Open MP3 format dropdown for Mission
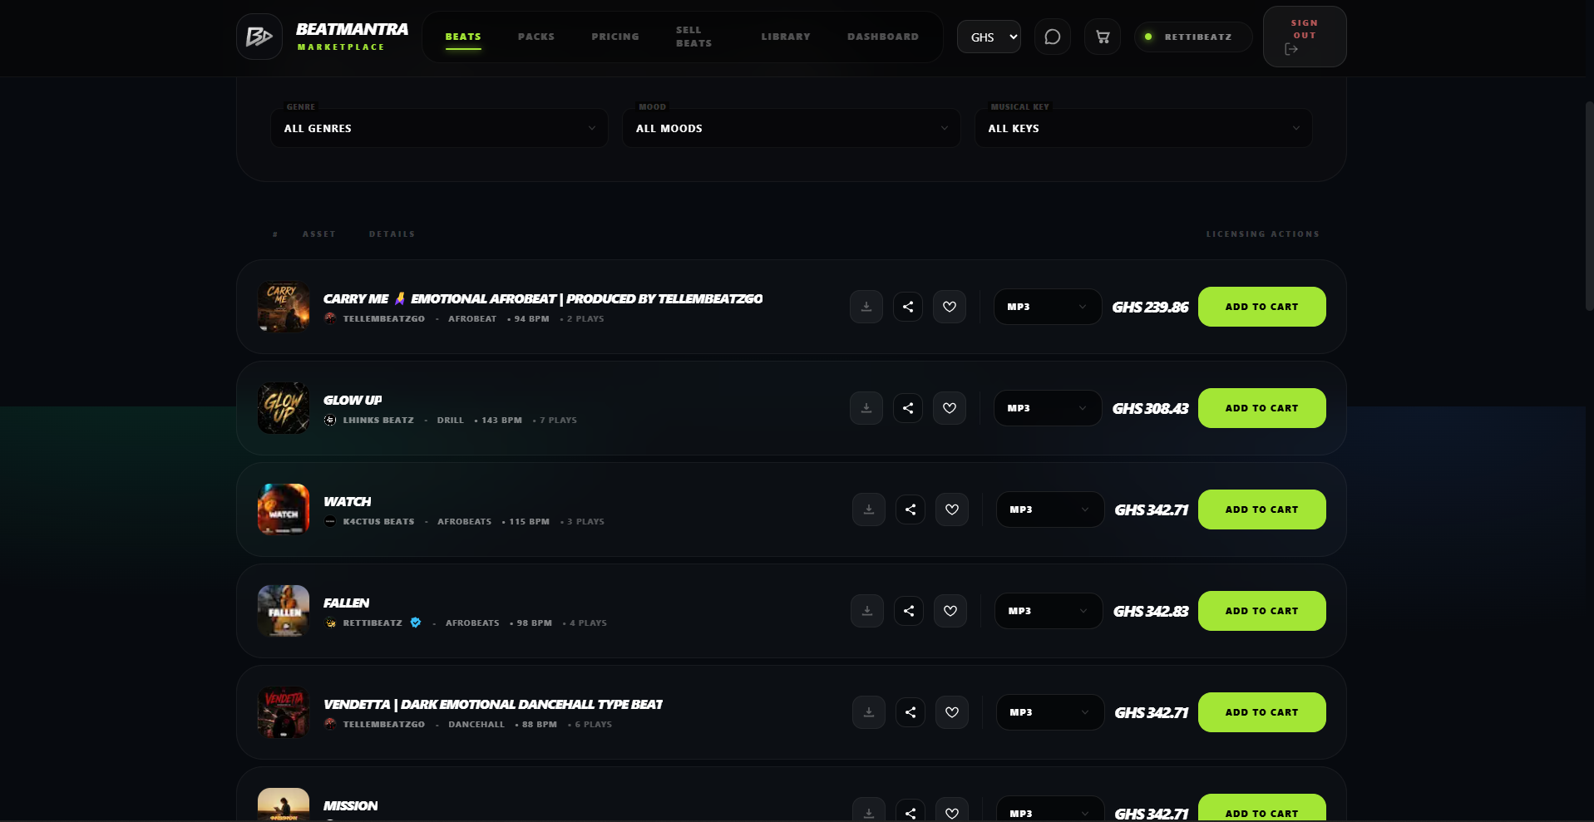1594x822 pixels. click(1050, 810)
